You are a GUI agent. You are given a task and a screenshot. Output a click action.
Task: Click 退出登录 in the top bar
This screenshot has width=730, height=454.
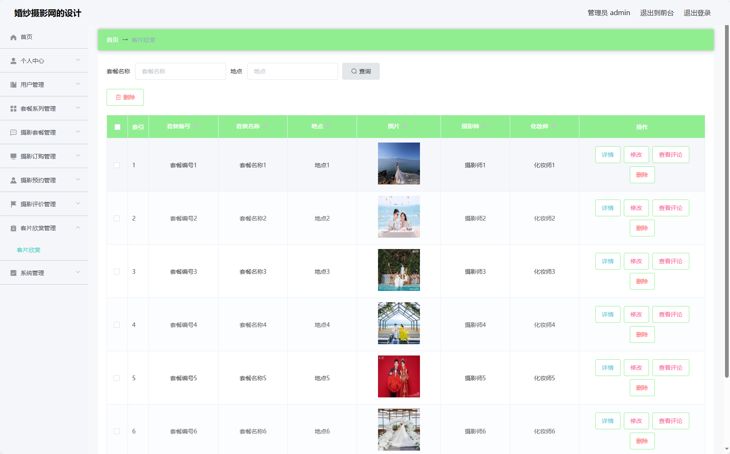point(697,13)
